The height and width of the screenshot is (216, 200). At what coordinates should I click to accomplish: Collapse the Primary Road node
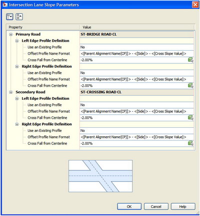coord(11,35)
